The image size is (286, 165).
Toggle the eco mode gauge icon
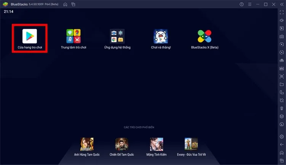point(282,125)
